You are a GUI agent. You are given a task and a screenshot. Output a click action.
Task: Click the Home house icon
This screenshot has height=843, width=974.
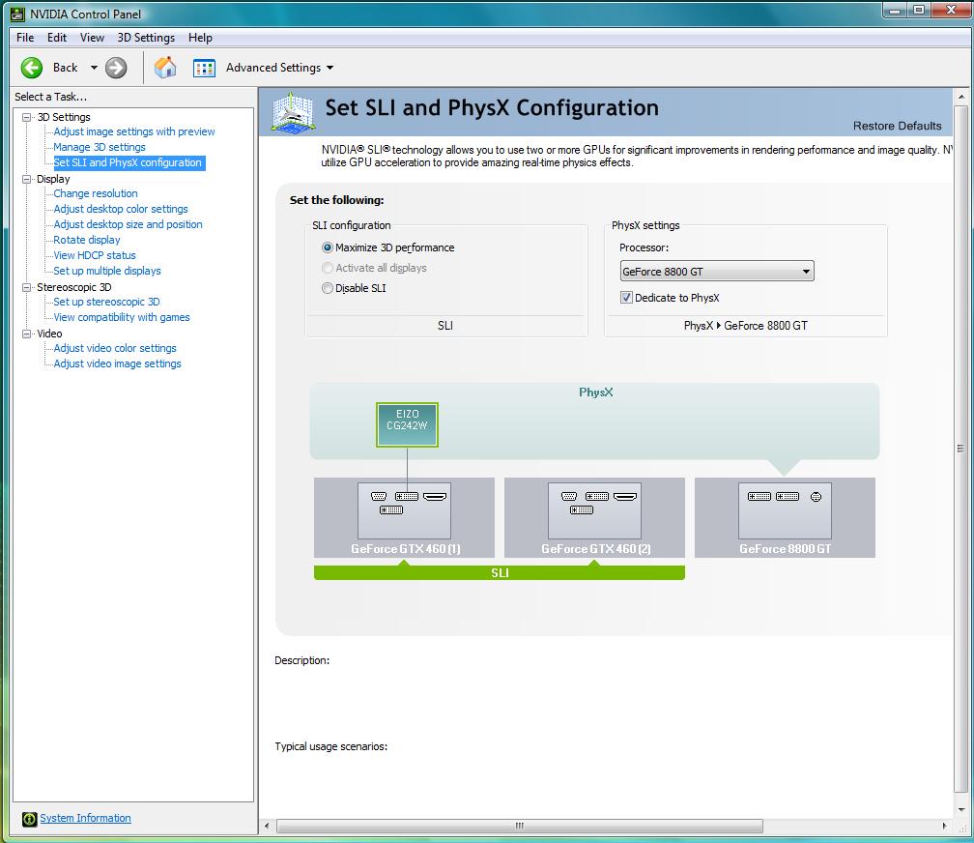coord(165,67)
